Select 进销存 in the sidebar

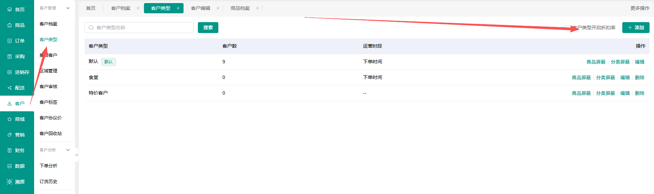click(17, 72)
